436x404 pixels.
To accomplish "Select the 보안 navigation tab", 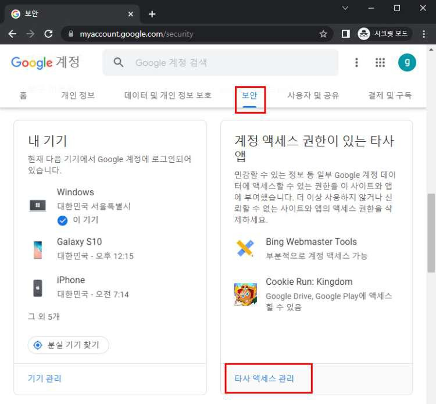I will coord(249,95).
